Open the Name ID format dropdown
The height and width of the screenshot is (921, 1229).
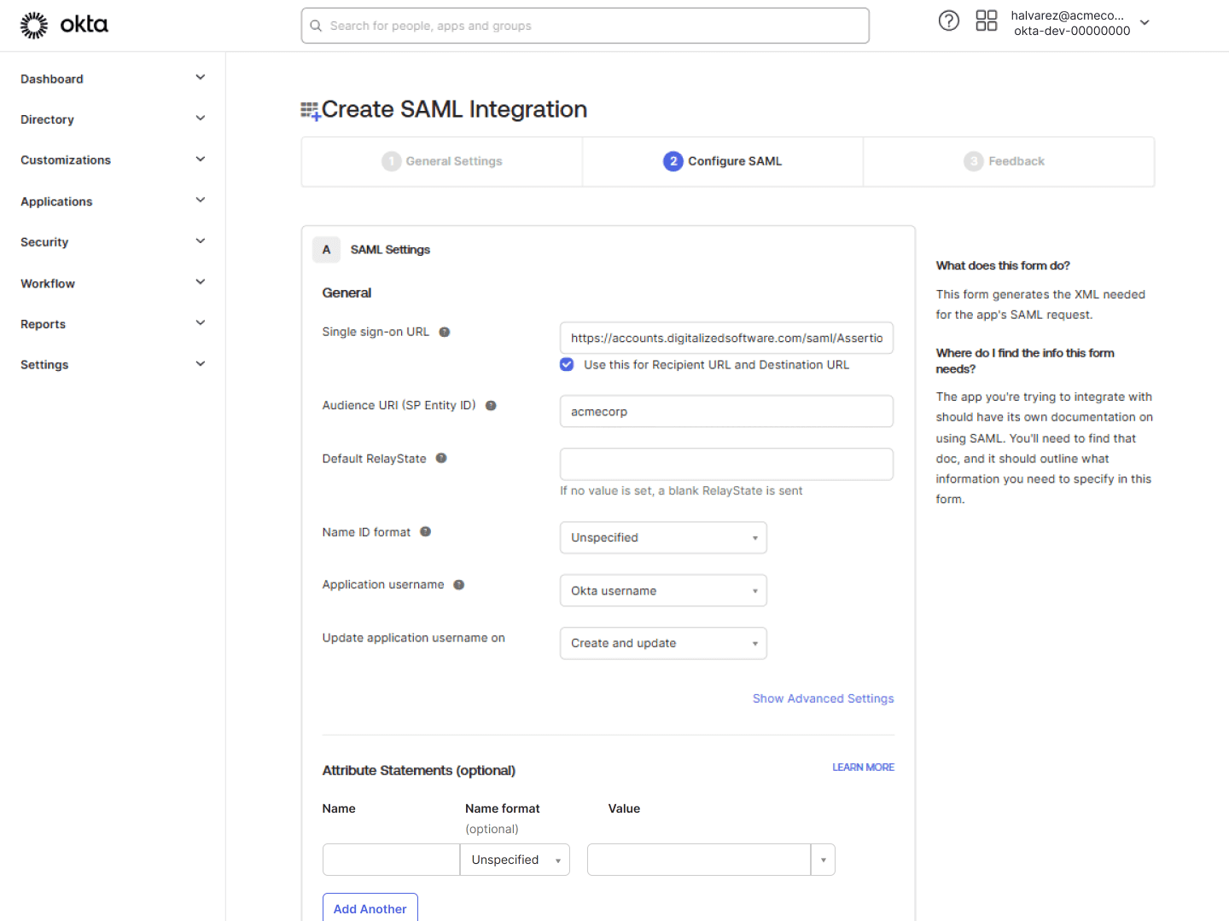pos(663,537)
